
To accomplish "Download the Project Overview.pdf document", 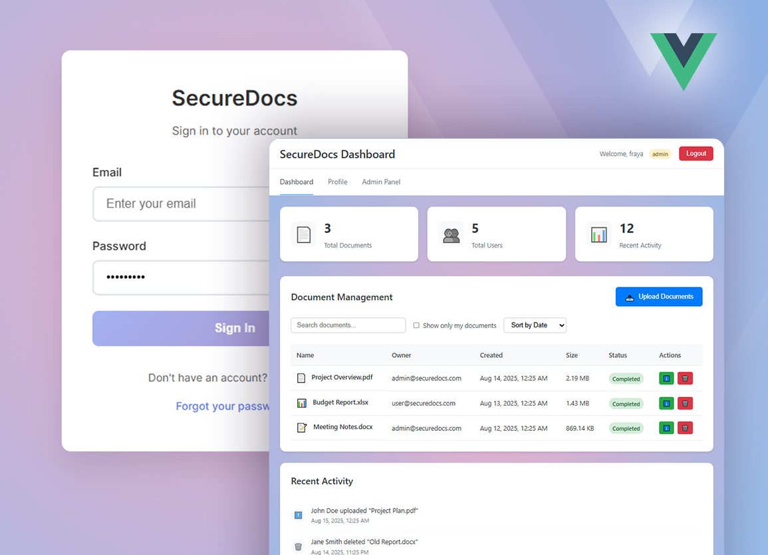I will 666,378.
